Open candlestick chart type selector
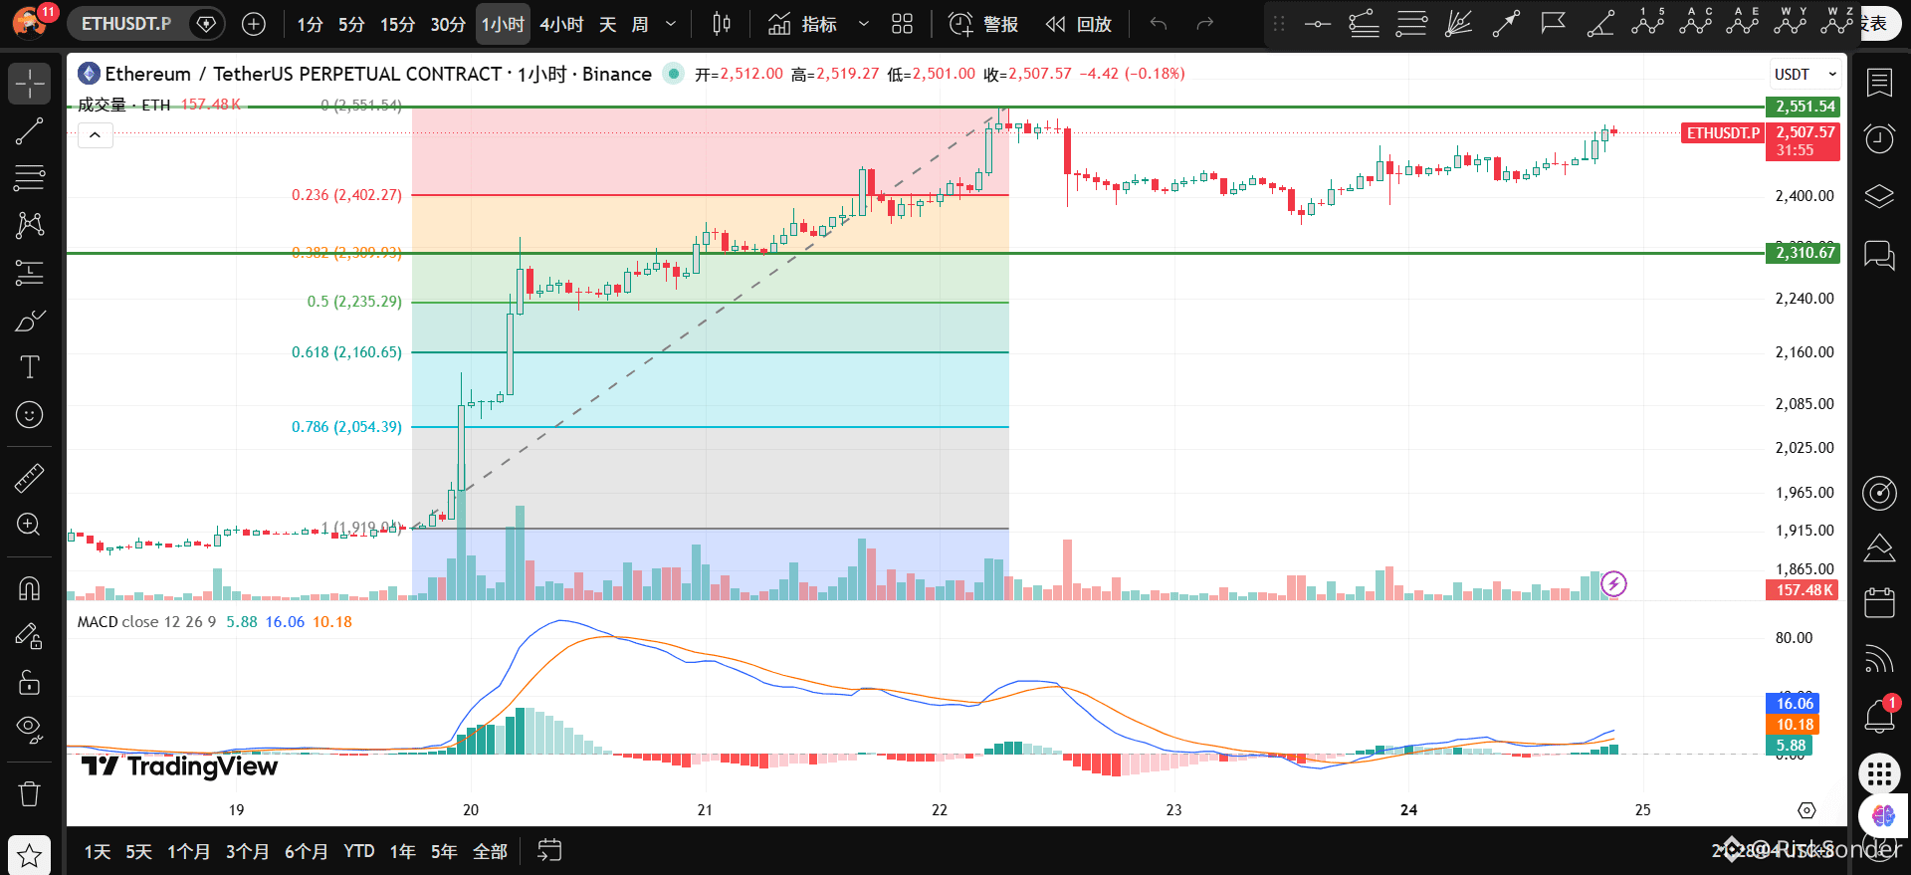Viewport: 1911px width, 875px height. [723, 24]
